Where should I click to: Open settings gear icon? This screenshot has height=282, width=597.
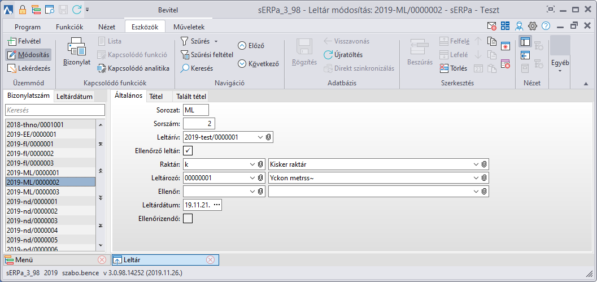(x=533, y=26)
